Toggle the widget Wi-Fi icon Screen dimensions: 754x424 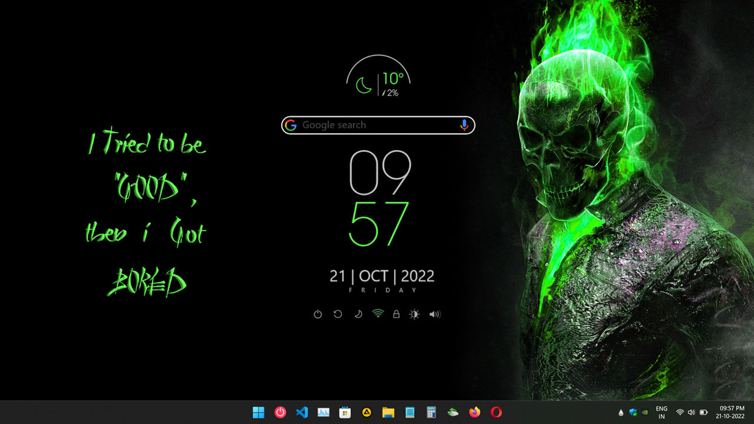point(378,314)
